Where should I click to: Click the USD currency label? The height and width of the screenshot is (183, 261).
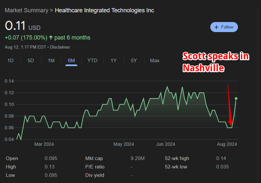click(34, 28)
